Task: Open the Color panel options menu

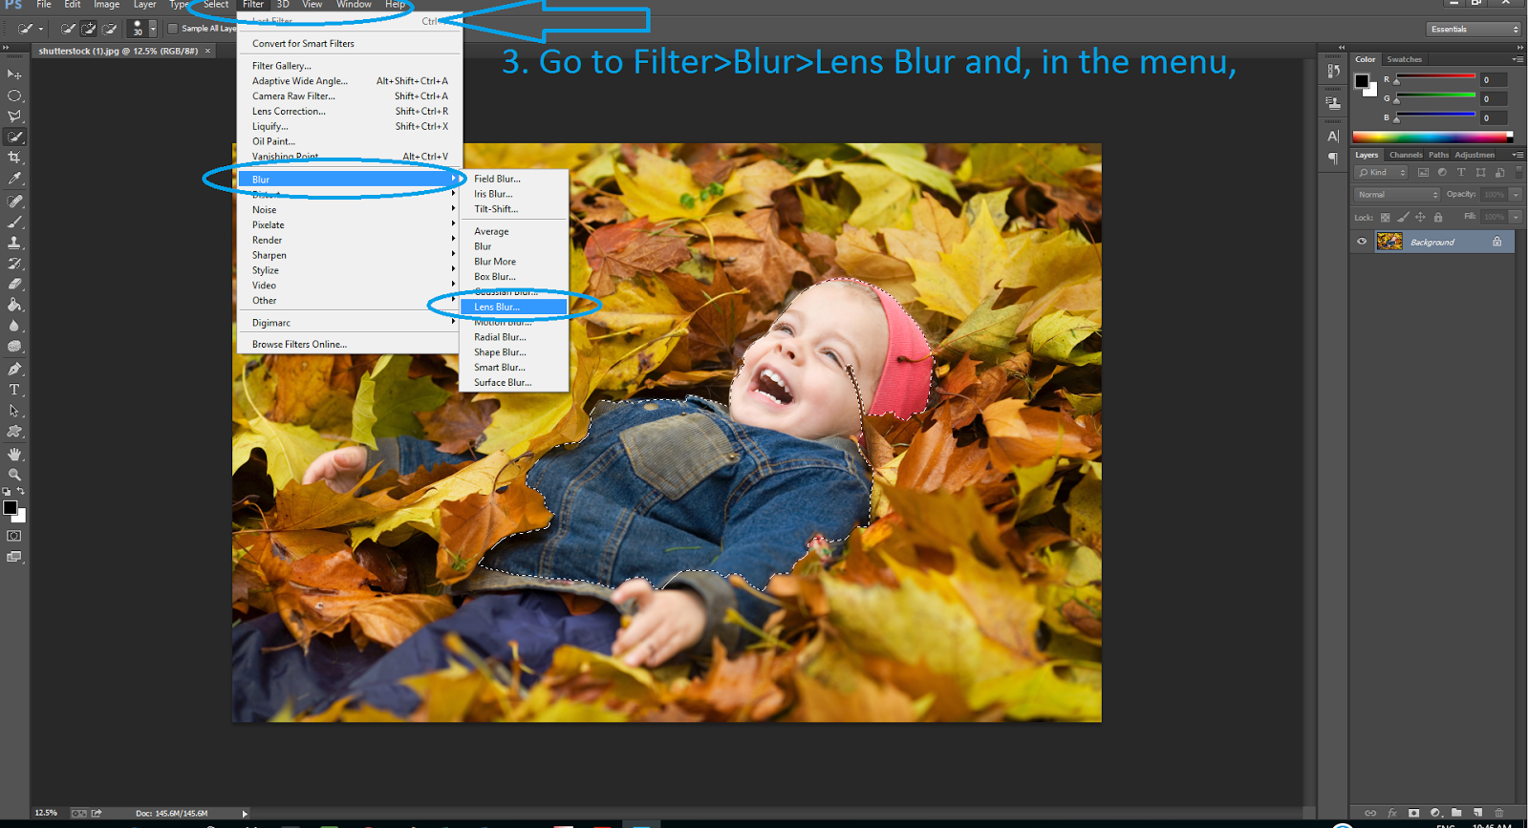Action: pyautogui.click(x=1518, y=59)
